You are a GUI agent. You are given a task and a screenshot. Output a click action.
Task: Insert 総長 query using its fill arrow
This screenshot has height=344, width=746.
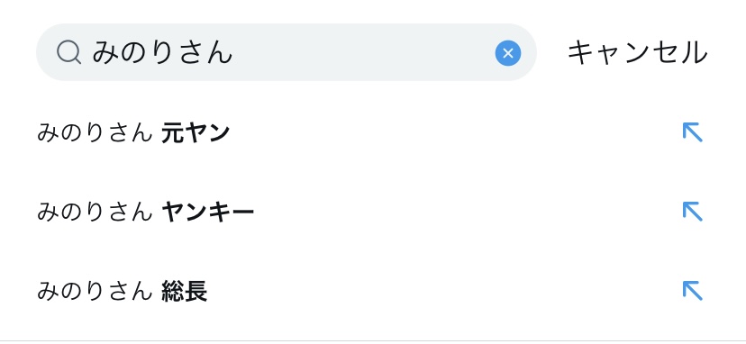pyautogui.click(x=692, y=291)
